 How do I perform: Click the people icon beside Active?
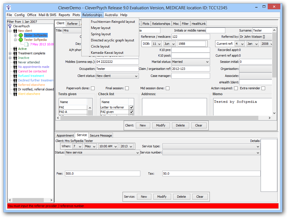point(15,49)
